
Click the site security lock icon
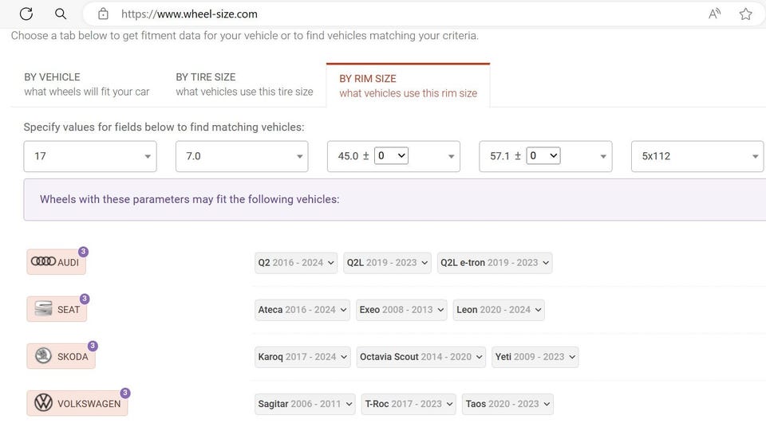click(103, 14)
